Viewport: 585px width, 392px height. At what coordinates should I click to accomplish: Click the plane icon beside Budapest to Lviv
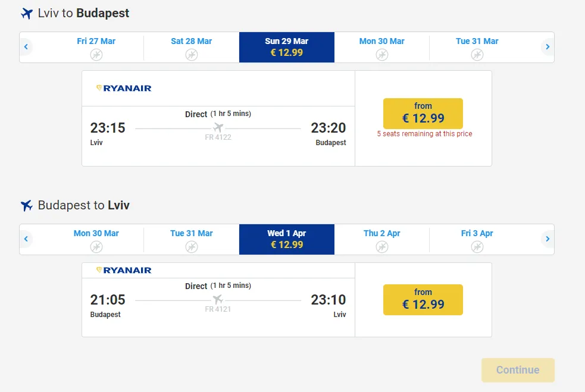(x=27, y=206)
